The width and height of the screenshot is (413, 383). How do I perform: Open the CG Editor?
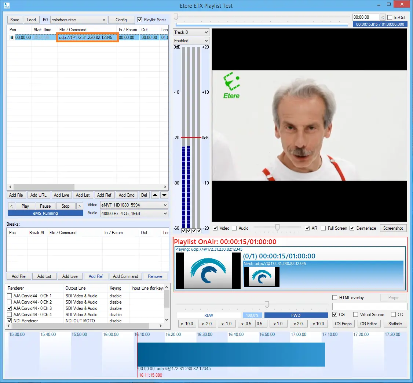coord(369,324)
